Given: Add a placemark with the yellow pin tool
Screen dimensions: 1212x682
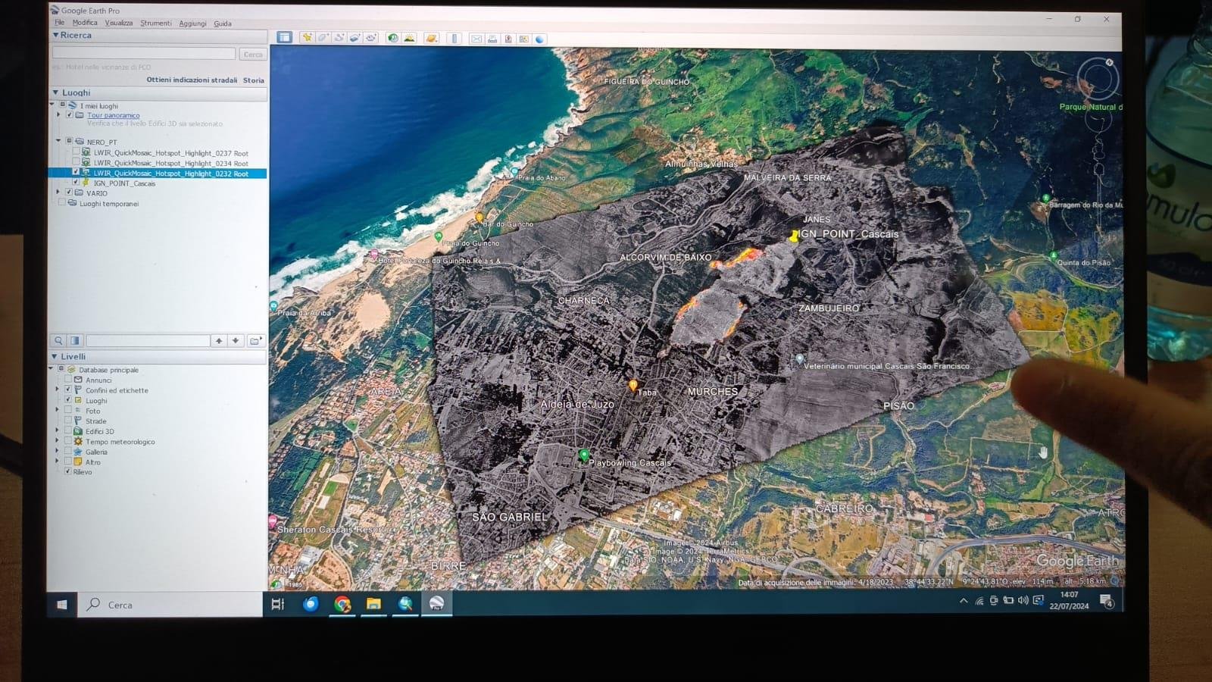Looking at the screenshot, I should (x=308, y=38).
